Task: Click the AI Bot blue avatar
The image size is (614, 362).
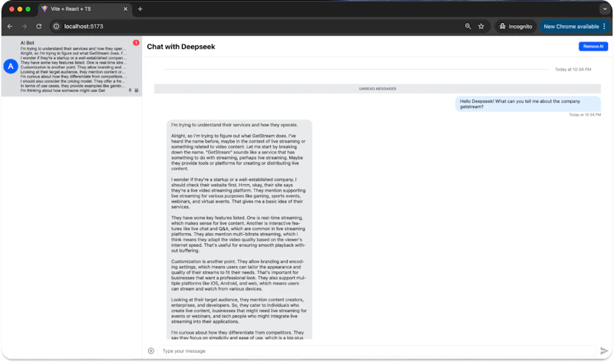Action: pos(11,67)
